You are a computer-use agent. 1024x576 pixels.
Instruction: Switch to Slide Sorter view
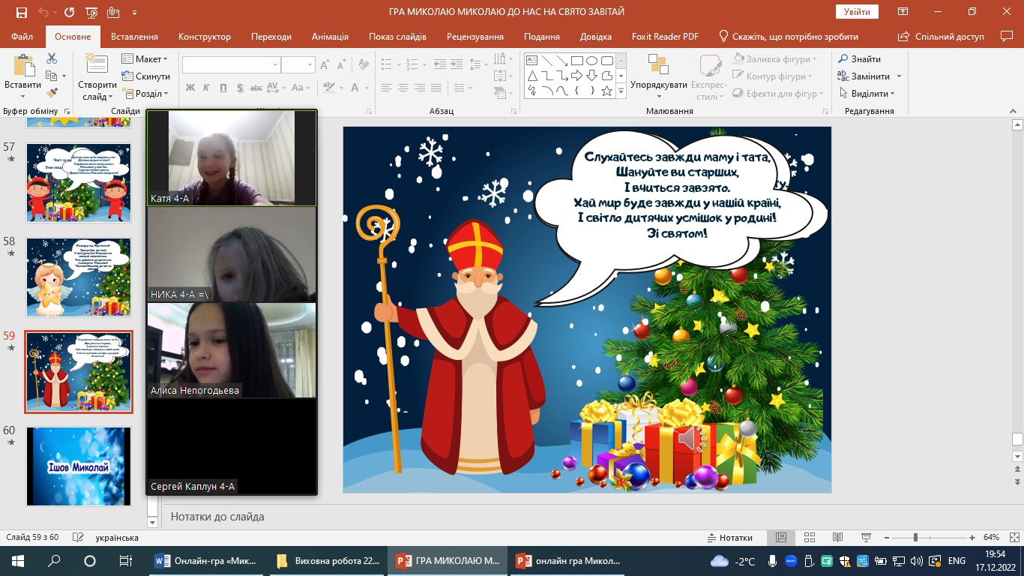(810, 538)
